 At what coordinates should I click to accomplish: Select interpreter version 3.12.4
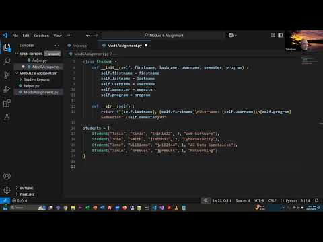point(306,200)
